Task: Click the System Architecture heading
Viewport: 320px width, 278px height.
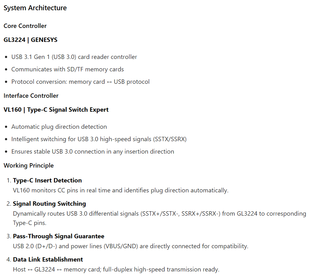Action: [35, 8]
